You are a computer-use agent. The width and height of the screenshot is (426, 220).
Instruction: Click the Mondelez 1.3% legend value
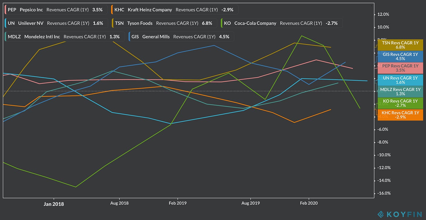[114, 37]
